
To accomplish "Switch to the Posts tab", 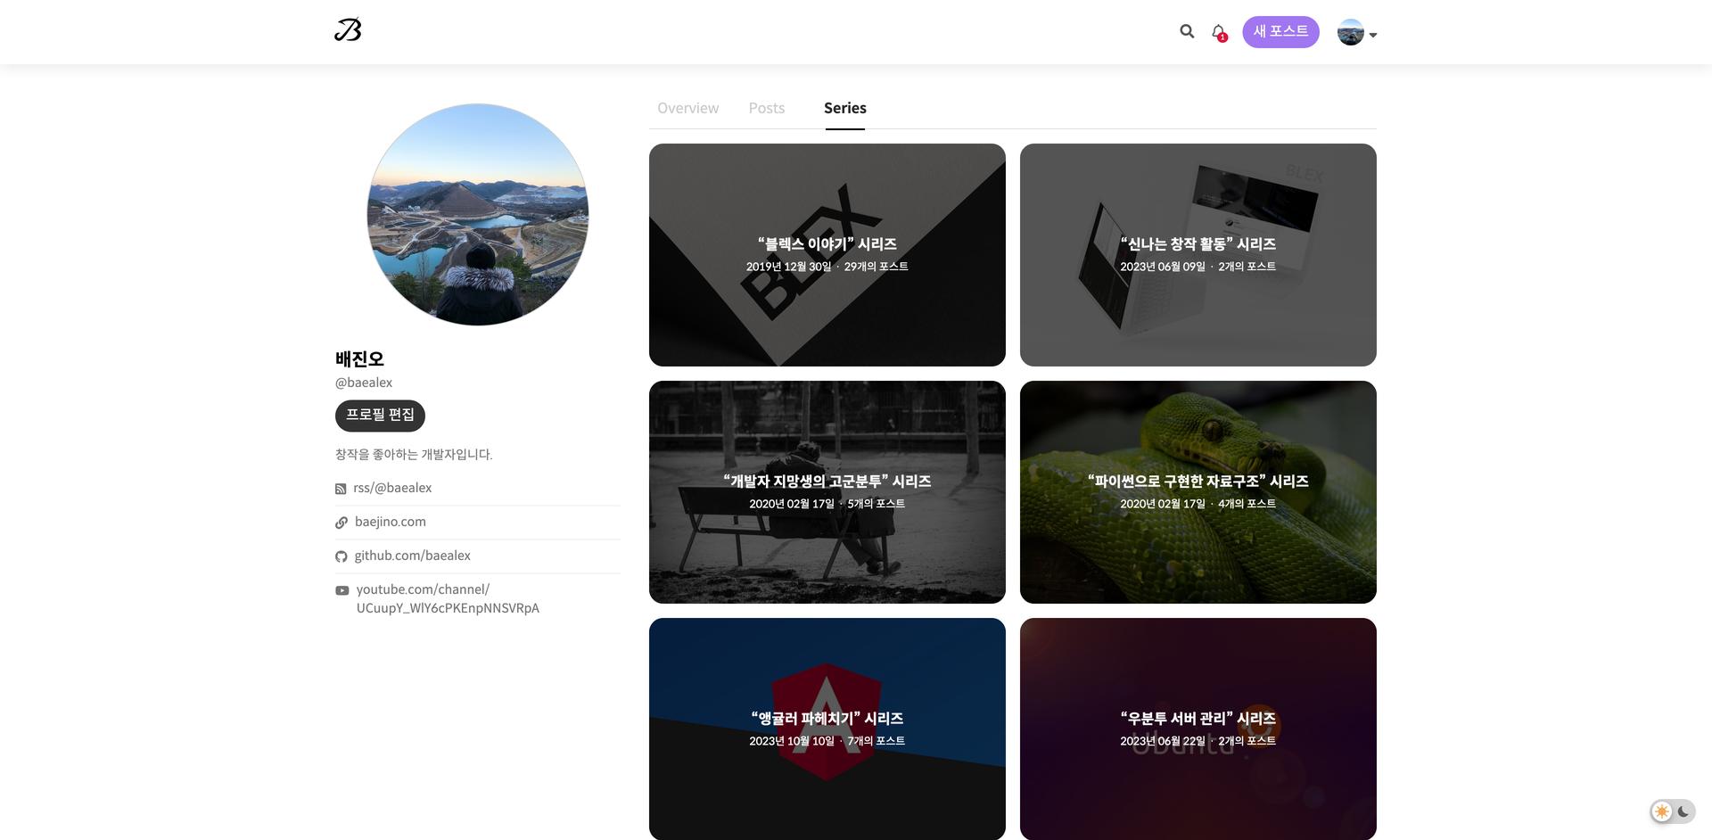I will (x=766, y=108).
